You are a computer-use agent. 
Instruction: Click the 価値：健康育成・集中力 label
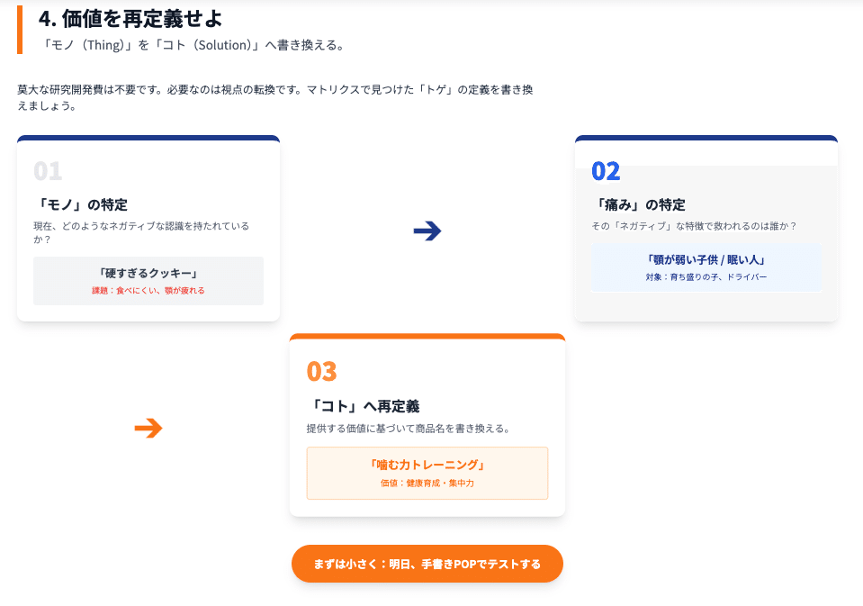pos(427,483)
